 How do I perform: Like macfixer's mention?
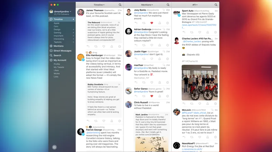click(x=152, y=82)
